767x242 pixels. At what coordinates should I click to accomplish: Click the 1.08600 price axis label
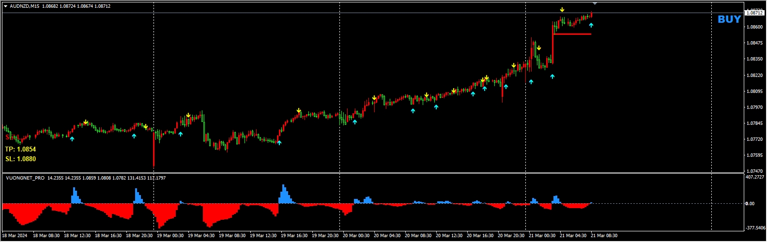pyautogui.click(x=755, y=27)
